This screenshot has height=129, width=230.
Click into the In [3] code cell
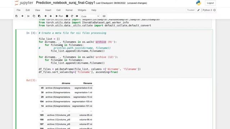click(125, 54)
